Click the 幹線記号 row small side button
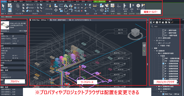 tap(25, 68)
